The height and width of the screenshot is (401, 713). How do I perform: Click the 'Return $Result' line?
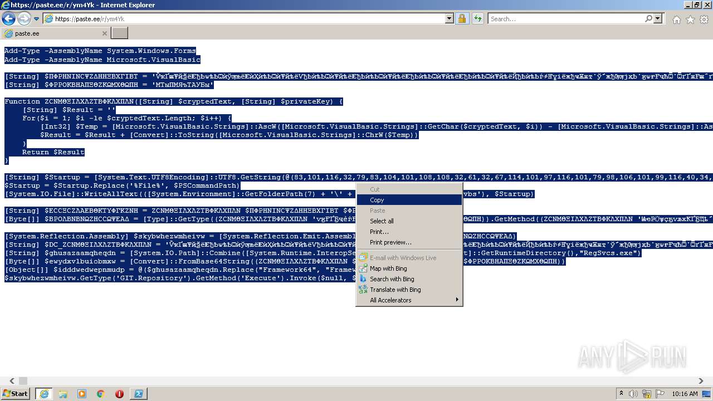coord(53,152)
